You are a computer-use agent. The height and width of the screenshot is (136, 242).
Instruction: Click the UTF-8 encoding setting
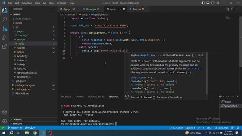[x=201, y=128]
